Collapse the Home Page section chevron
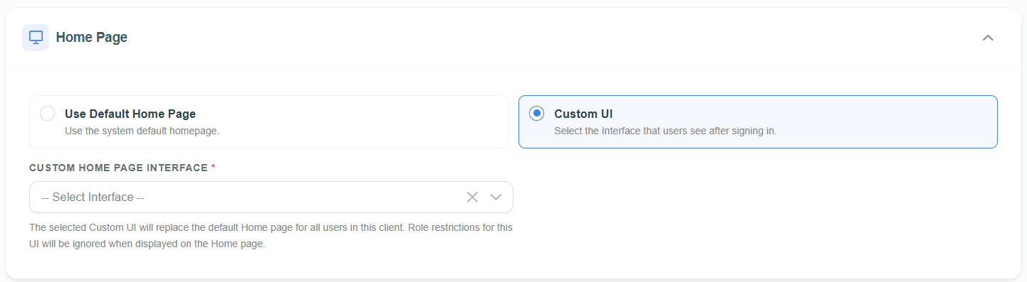1027x282 pixels. 988,38
